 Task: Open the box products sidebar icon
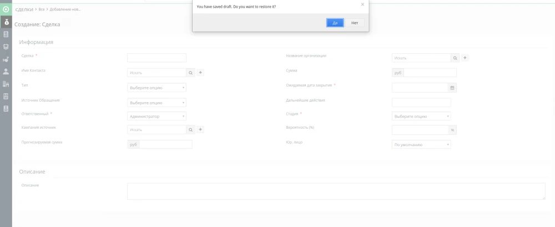6,47
